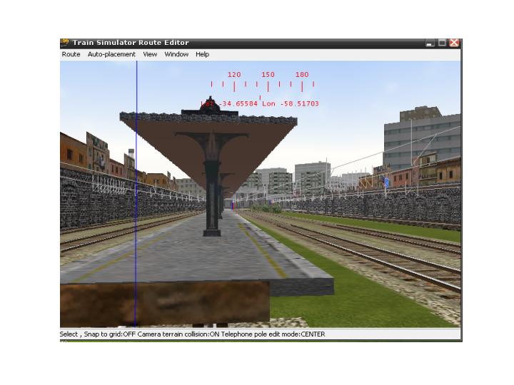Open the Route menu
The image size is (514, 385).
(x=71, y=54)
